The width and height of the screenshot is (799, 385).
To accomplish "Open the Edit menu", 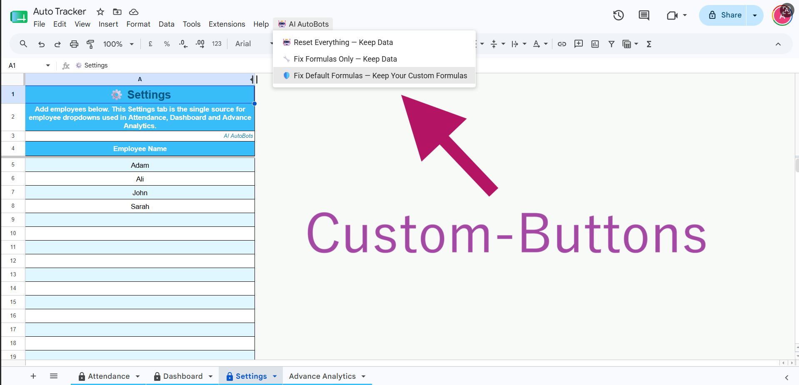I will click(60, 24).
